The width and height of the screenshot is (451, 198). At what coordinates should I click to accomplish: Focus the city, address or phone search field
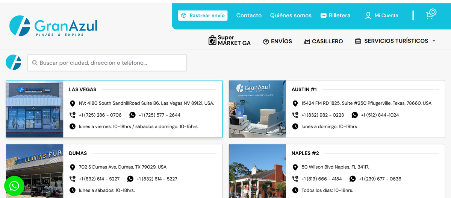coord(107,63)
